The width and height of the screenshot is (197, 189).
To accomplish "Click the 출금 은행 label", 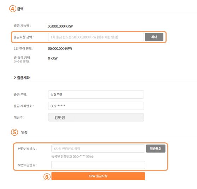I will pos(21,94).
